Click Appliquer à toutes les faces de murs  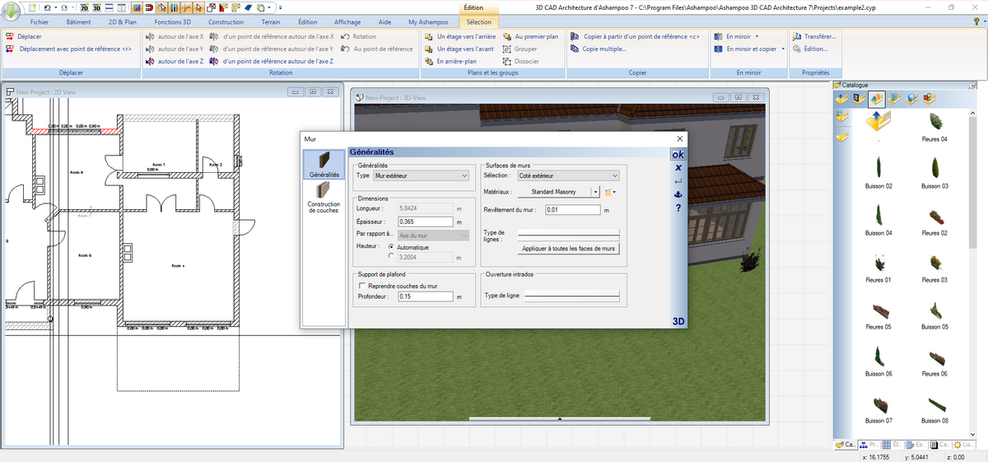pos(568,248)
